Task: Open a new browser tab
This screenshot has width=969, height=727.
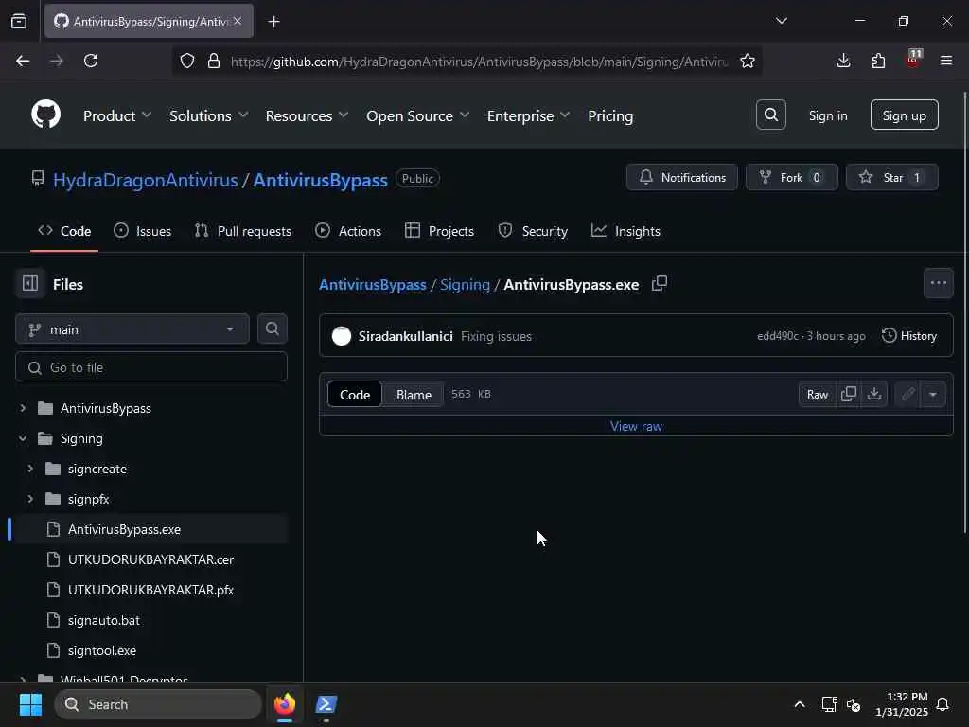Action: coord(273,22)
